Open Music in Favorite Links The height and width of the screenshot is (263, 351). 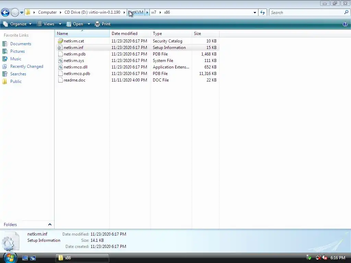pyautogui.click(x=16, y=59)
